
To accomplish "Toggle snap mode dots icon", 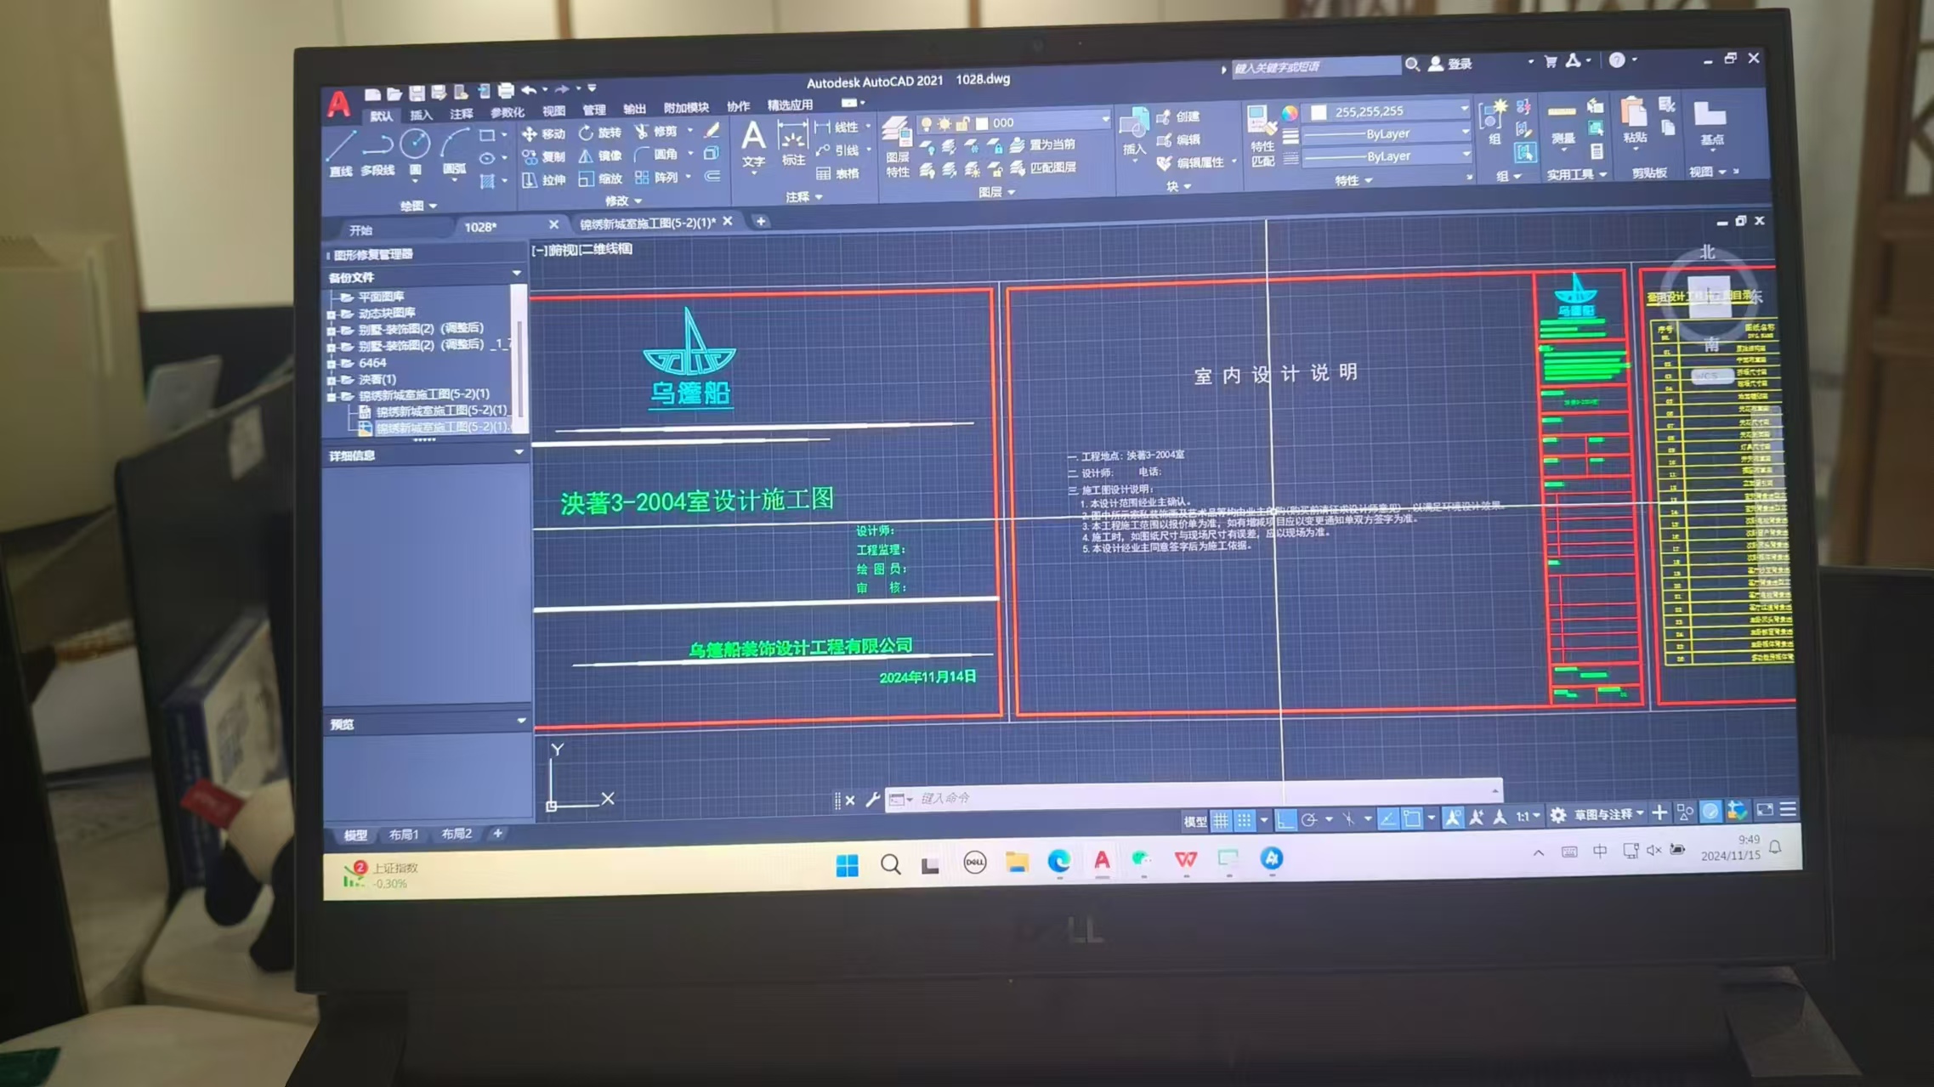I will coord(1245,820).
